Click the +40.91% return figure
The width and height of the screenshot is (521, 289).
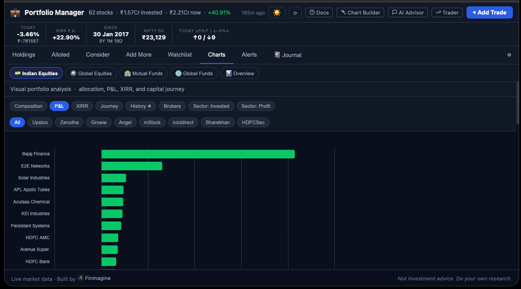(x=219, y=13)
